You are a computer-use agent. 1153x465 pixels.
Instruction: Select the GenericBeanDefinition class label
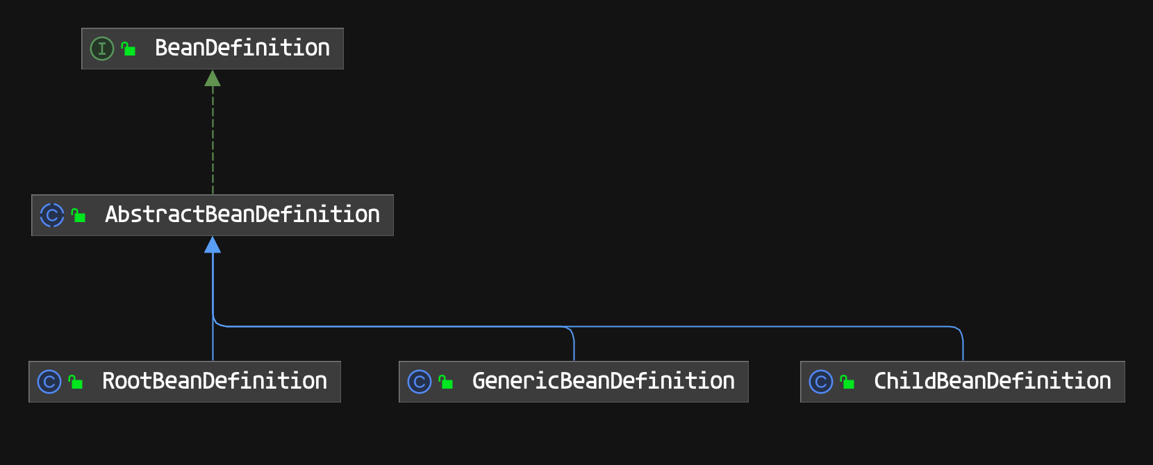click(603, 382)
